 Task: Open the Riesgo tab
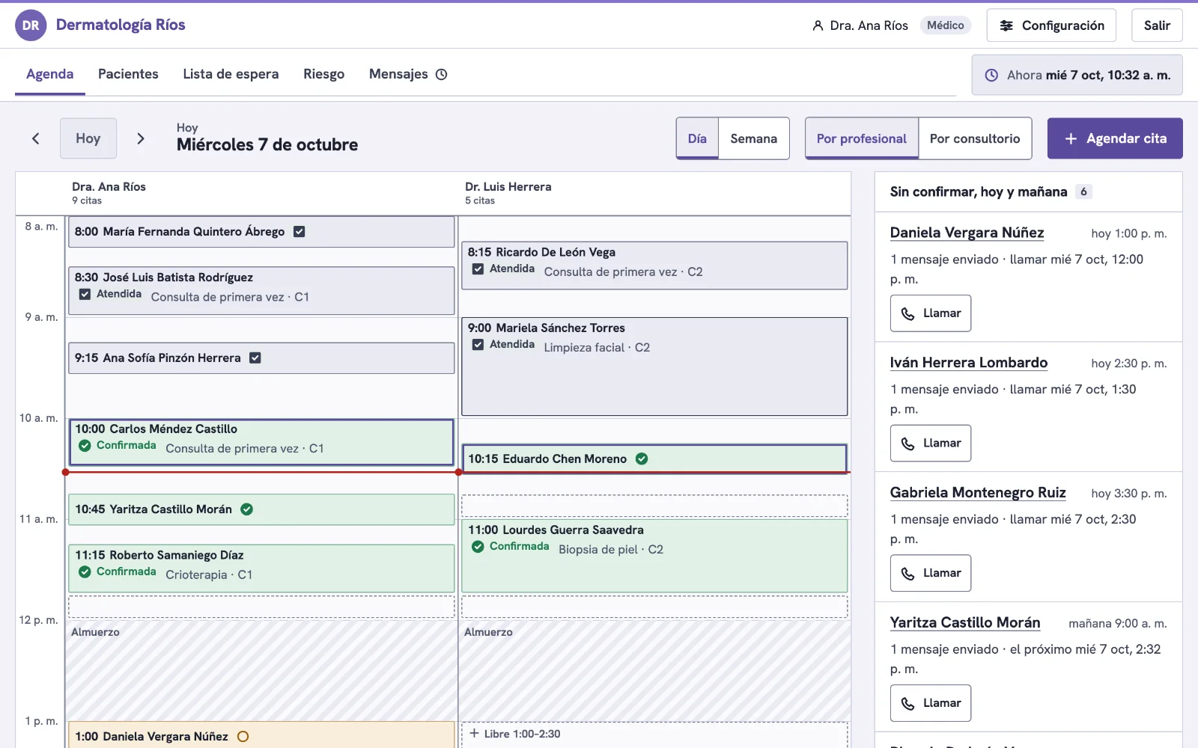coord(323,74)
